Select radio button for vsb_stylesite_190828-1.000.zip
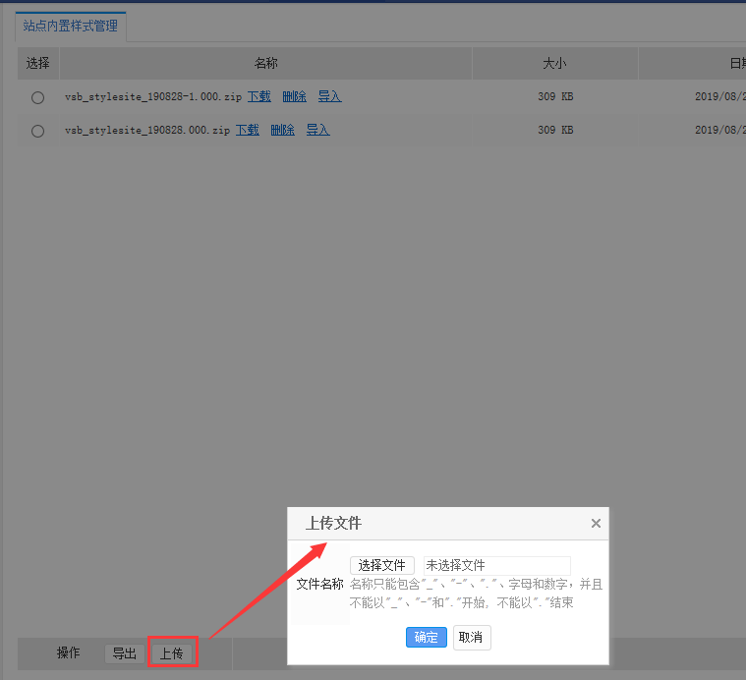The height and width of the screenshot is (680, 746). point(38,97)
